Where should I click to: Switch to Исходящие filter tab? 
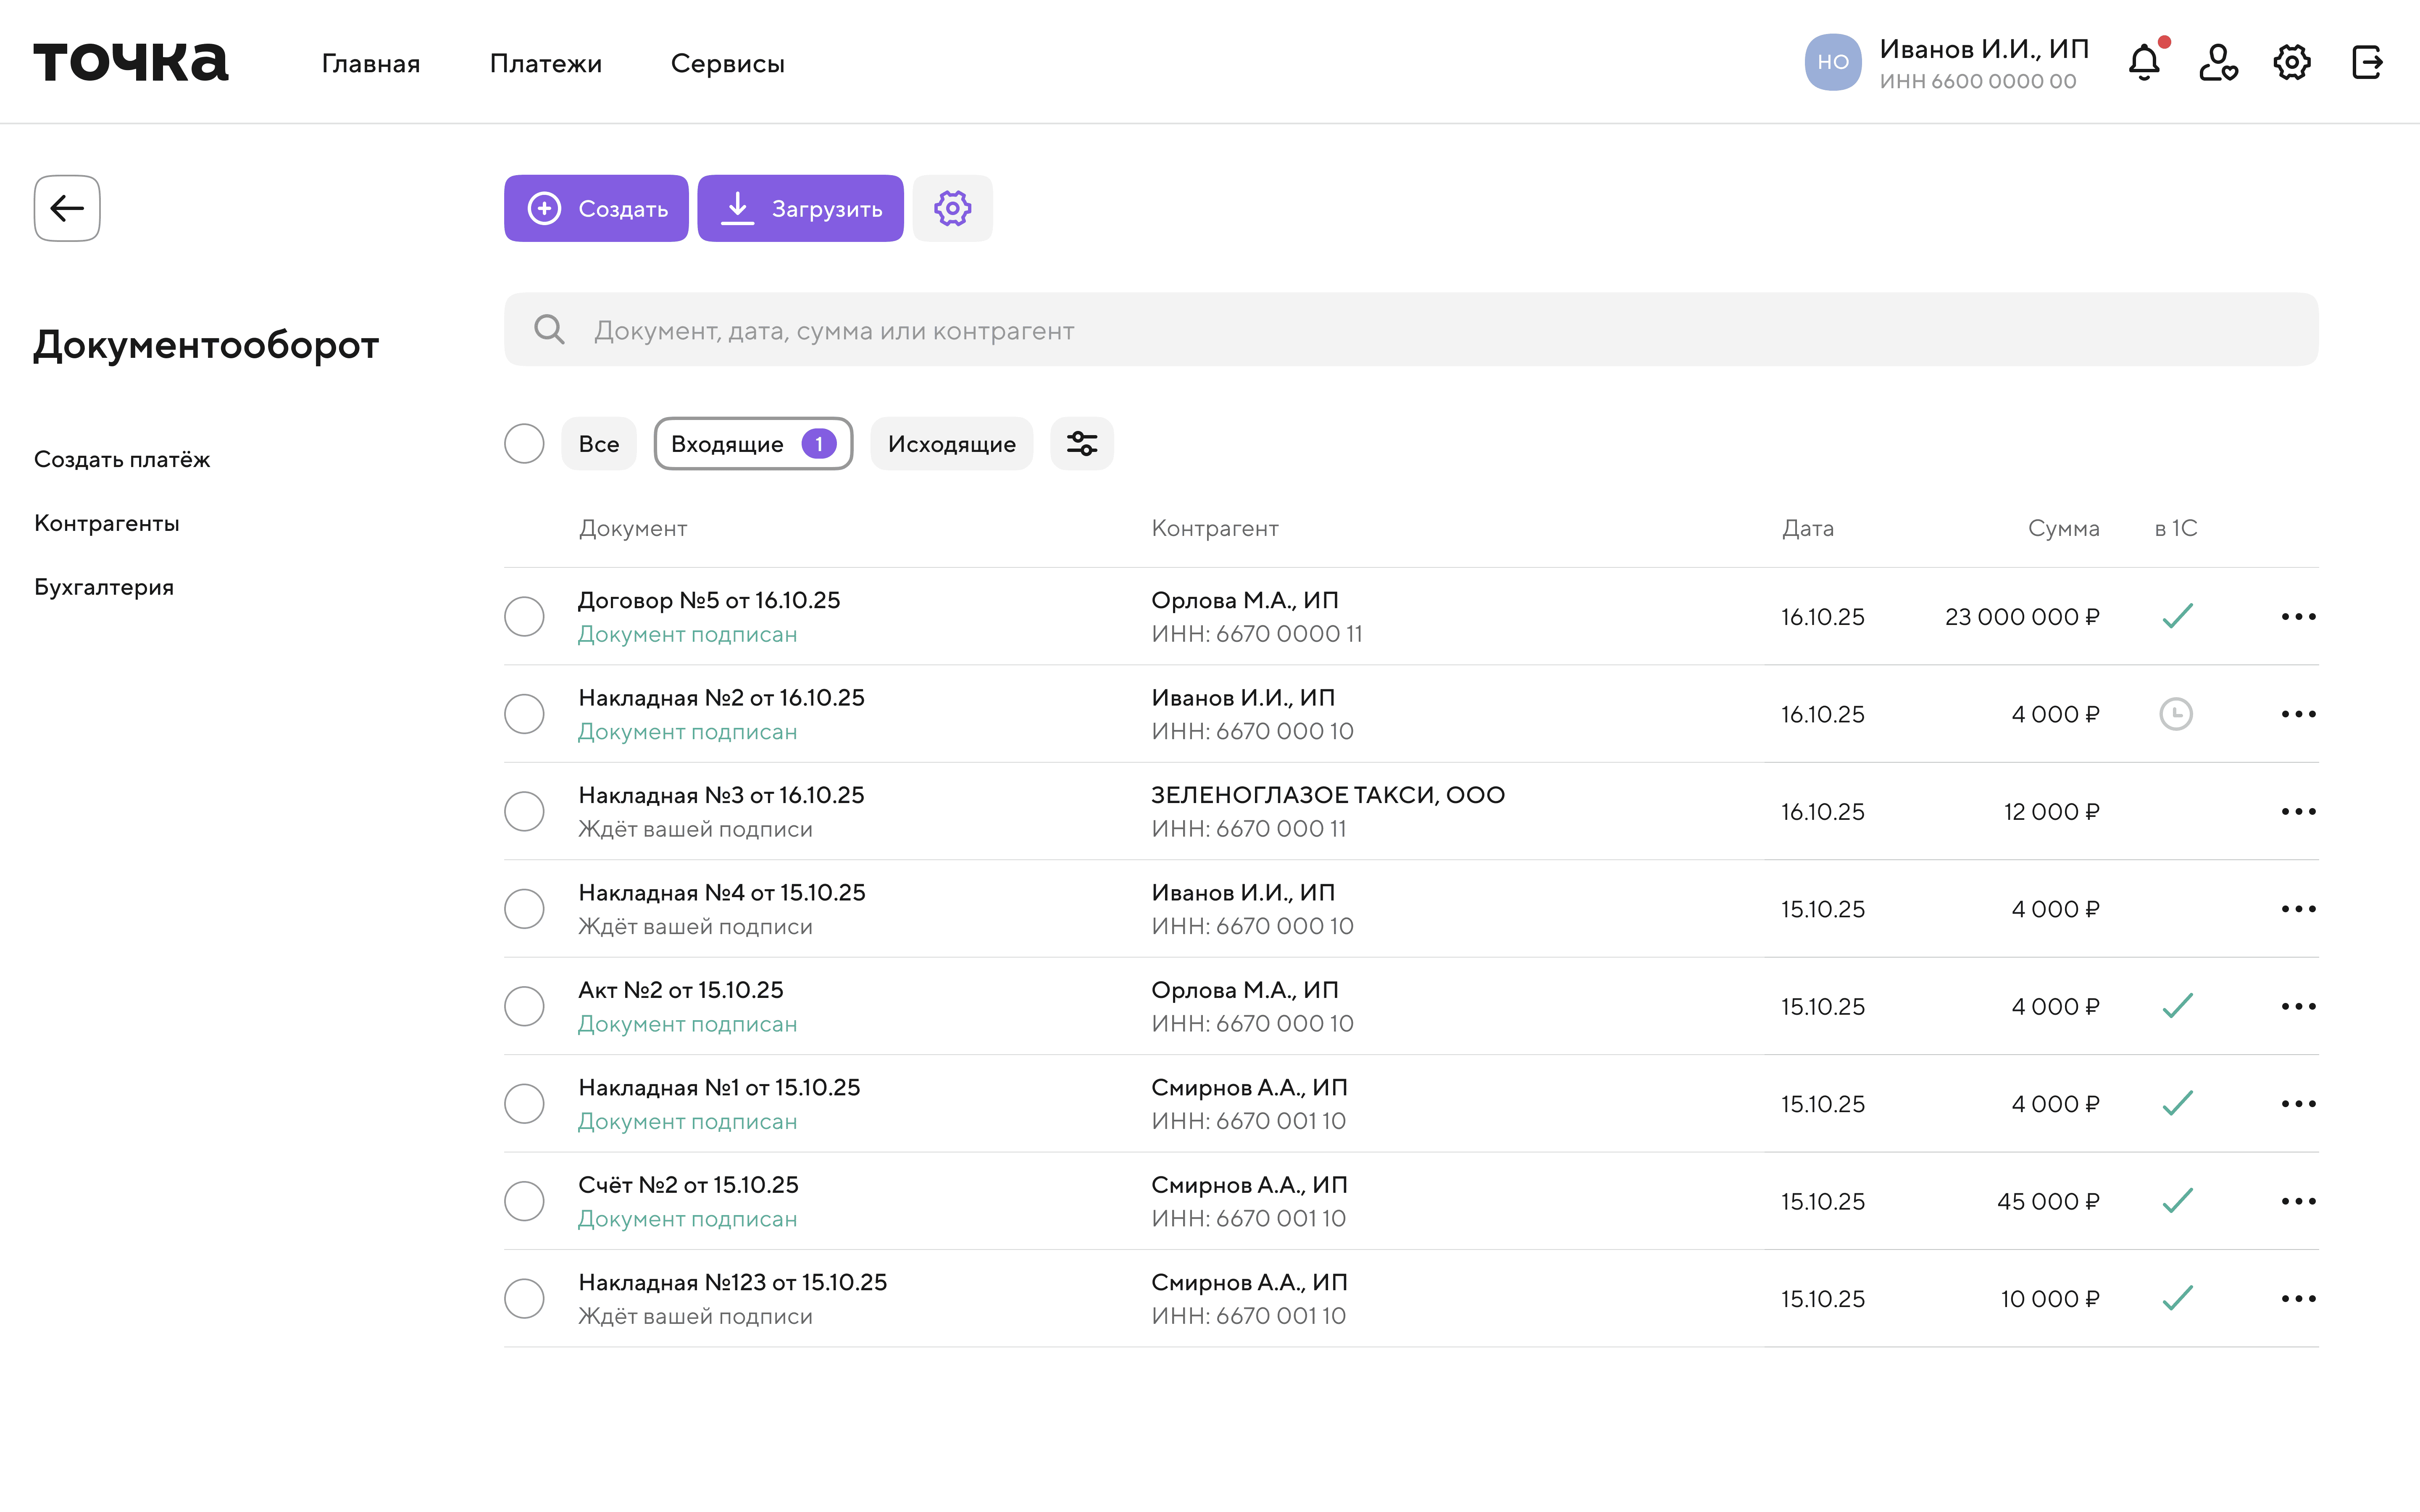(951, 443)
